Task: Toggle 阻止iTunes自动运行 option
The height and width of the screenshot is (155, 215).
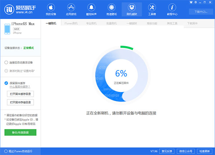Action: (5, 151)
